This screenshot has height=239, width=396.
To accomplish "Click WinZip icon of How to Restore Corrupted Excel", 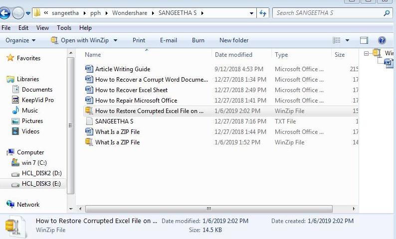I will point(89,111).
